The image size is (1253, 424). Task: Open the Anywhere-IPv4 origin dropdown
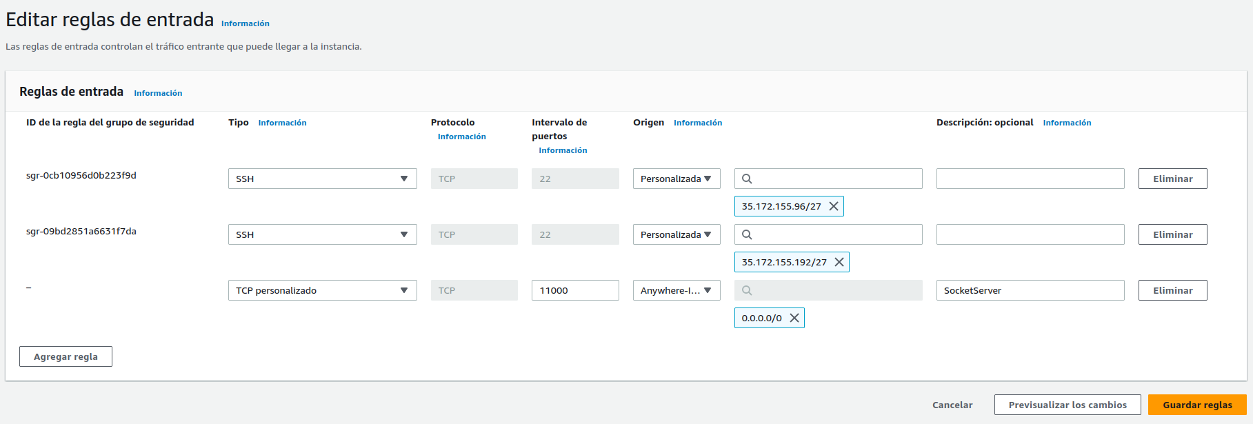coord(676,290)
